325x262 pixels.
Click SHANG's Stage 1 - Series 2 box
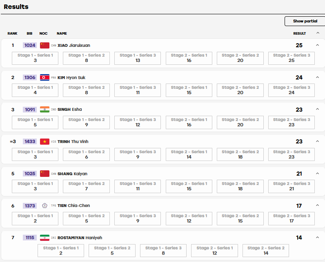click(86, 186)
